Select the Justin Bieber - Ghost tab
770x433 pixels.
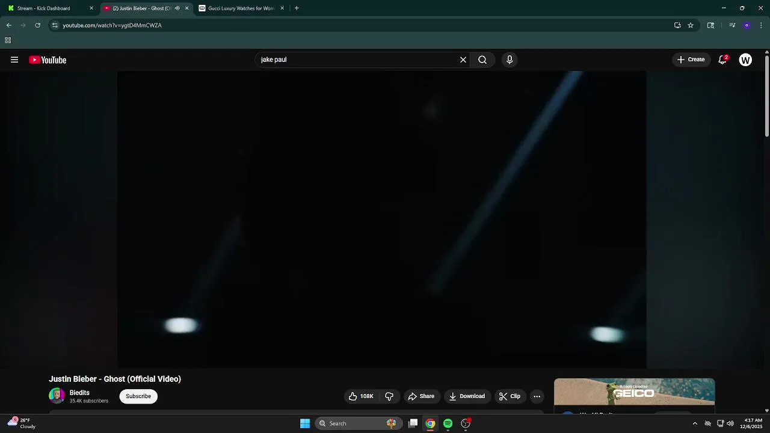point(142,8)
